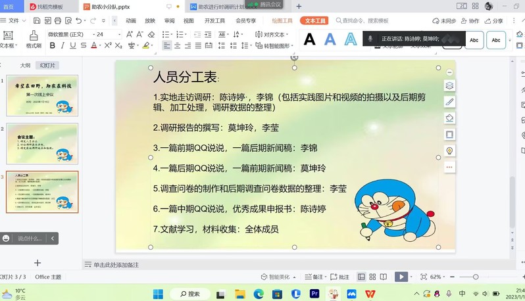Toggle Bold formatting
Screen dimensions: 525x301
52,45
